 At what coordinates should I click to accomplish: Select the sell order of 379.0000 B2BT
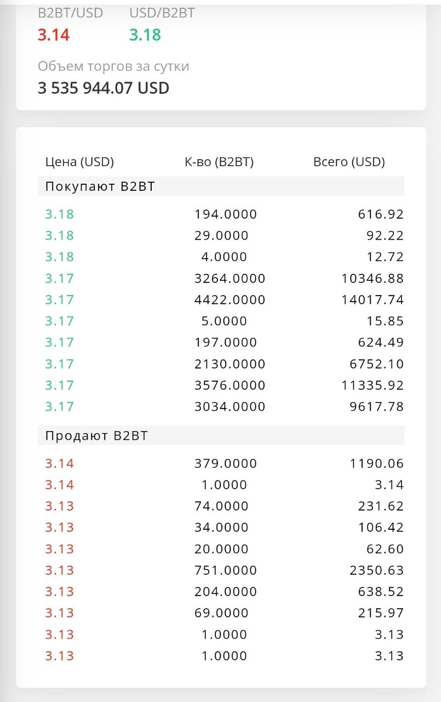(x=224, y=463)
